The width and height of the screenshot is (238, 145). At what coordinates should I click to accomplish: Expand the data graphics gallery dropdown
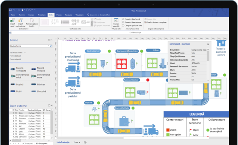coord(92,25)
